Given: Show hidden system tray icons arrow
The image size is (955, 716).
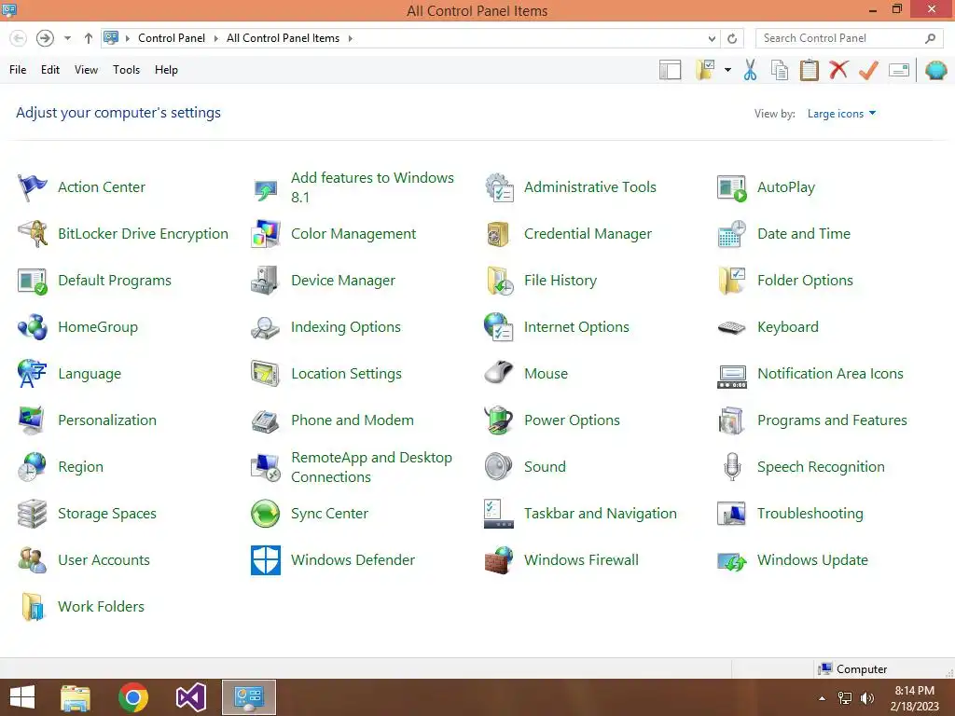Looking at the screenshot, I should tap(822, 698).
